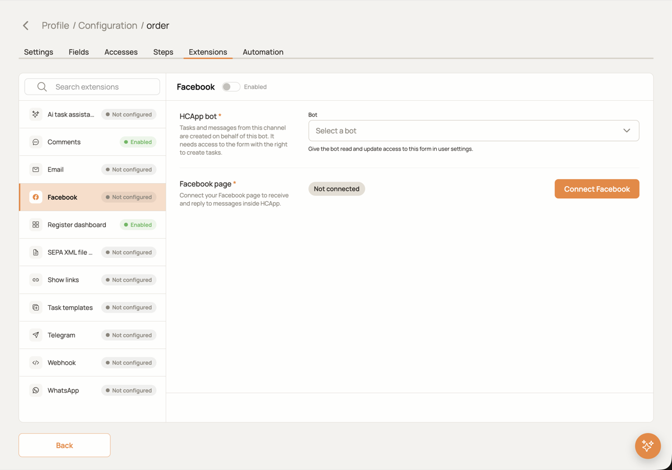Click the Facebook logo icon in sidebar
The image size is (672, 470).
[x=36, y=197]
